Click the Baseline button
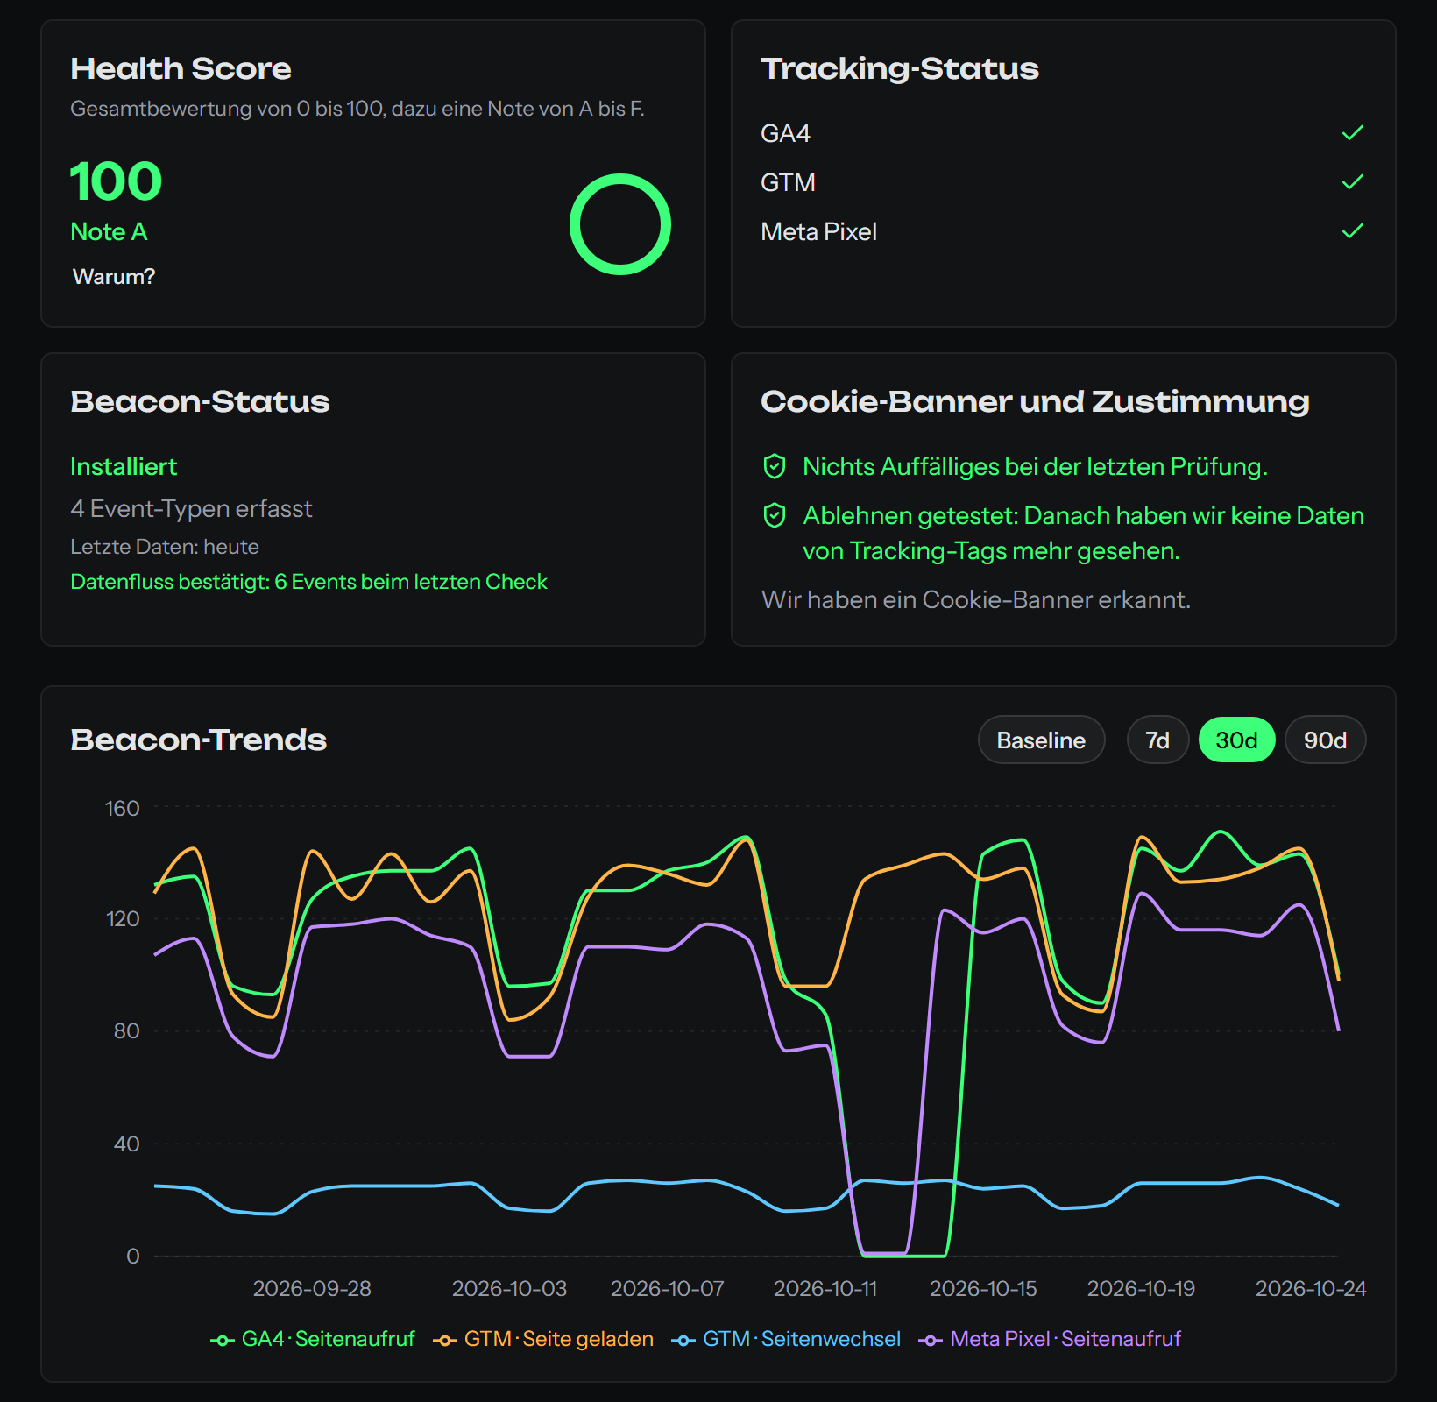 pyautogui.click(x=1041, y=740)
